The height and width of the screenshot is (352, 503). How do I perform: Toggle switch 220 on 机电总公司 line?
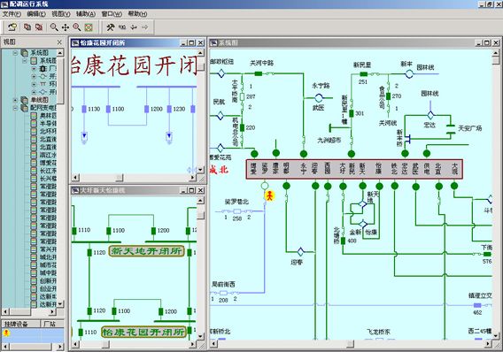tap(242, 127)
